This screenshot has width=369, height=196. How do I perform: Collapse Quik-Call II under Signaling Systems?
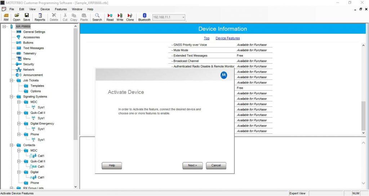(19, 113)
